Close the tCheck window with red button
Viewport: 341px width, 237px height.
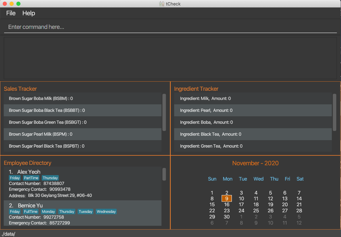5,4
